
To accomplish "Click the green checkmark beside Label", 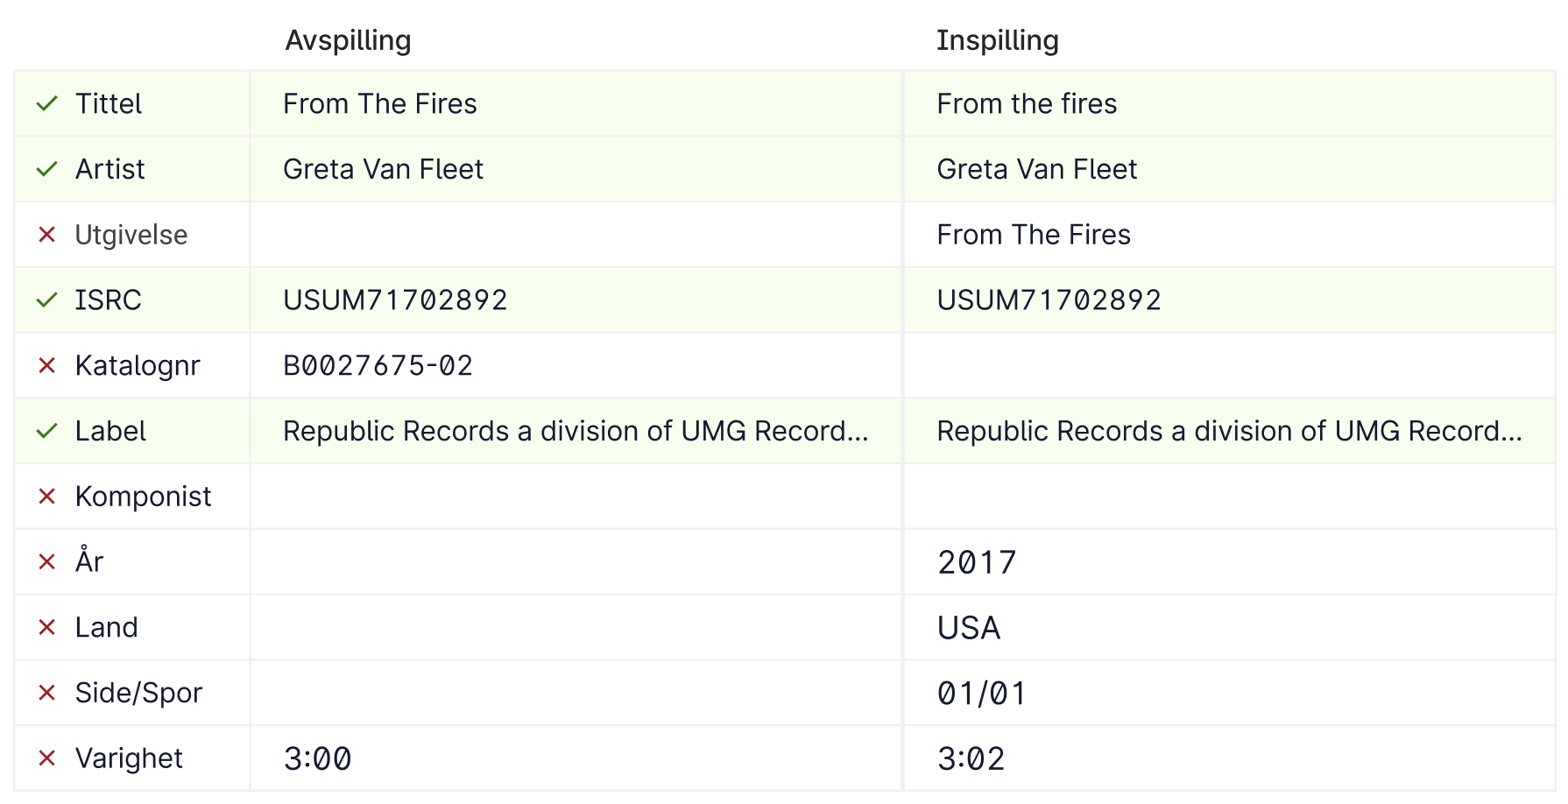I will coord(47,431).
